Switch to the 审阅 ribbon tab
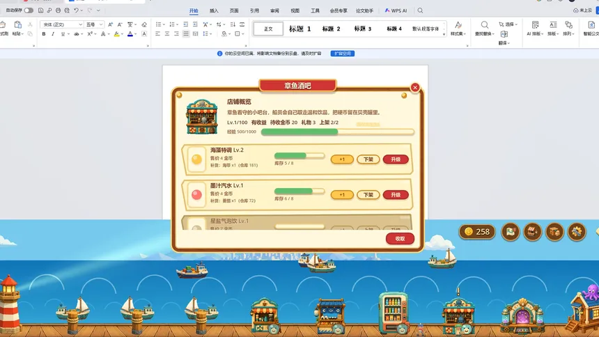This screenshot has height=337, width=599. click(x=274, y=10)
